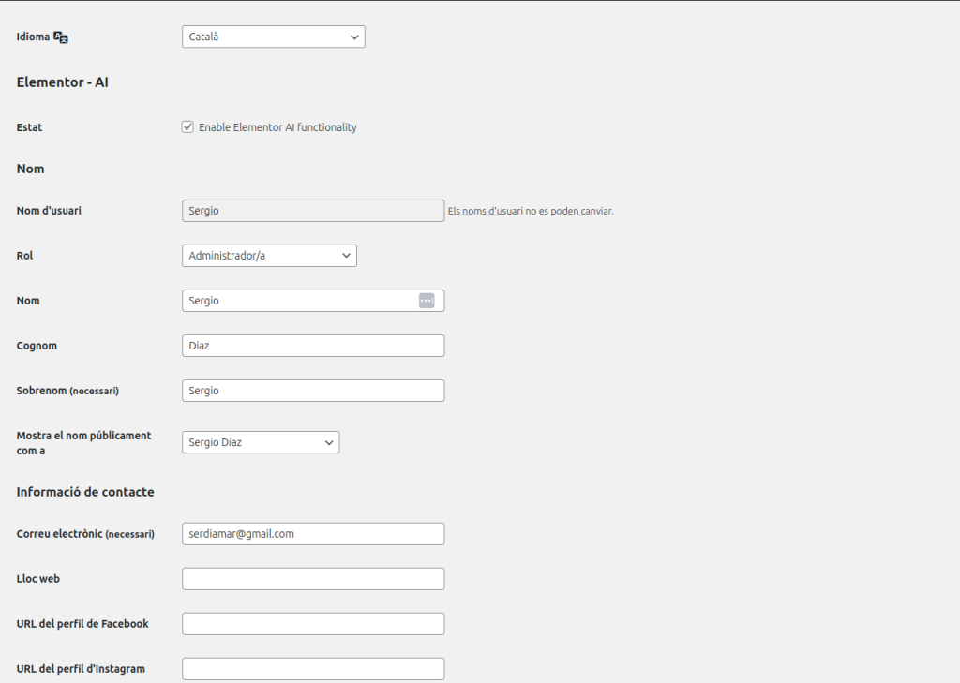Click the autofill dots icon in Nom field

click(x=427, y=301)
